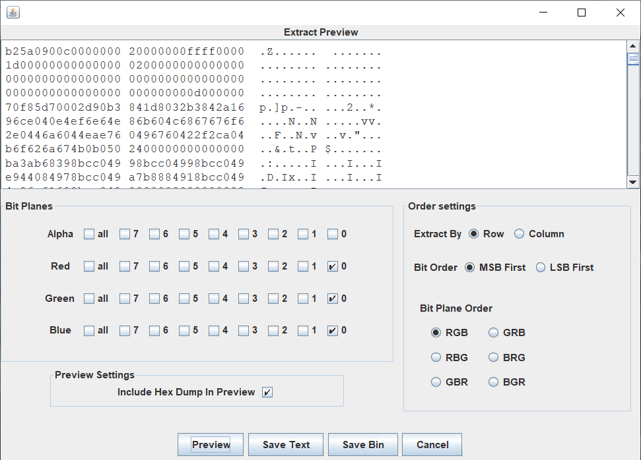
Task: Click preview scrollbar up arrow
Action: 633,46
